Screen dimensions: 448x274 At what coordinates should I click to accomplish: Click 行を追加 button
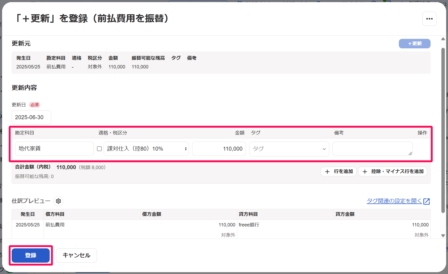[x=339, y=171]
